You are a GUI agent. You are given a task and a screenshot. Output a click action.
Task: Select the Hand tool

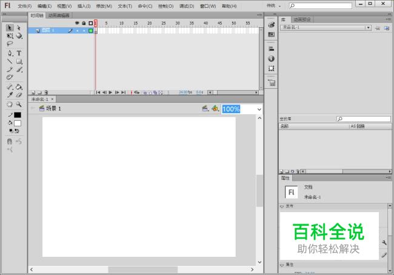click(x=10, y=104)
